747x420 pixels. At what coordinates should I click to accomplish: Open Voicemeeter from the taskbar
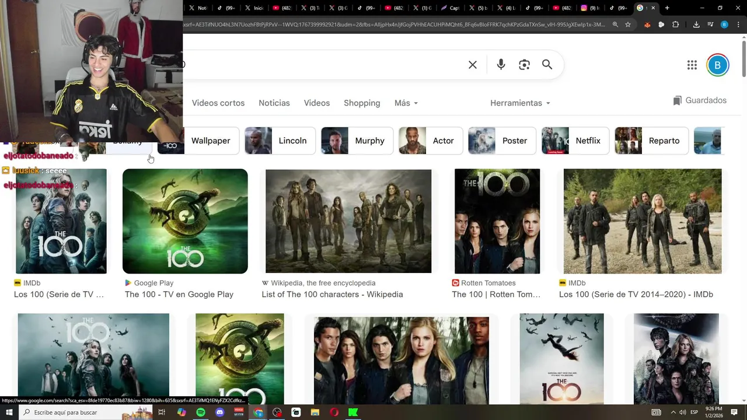point(239,412)
